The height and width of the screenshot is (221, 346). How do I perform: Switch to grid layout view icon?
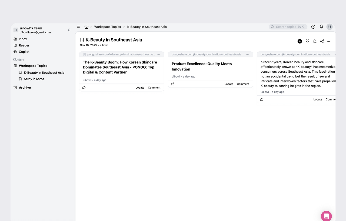click(x=307, y=41)
